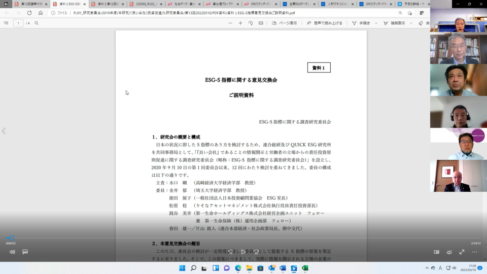Skip back 10 seconds in the video

[231, 252]
